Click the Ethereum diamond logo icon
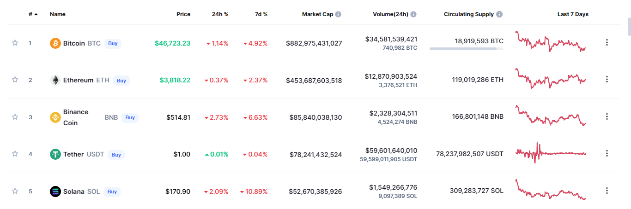The width and height of the screenshot is (631, 209). tap(55, 80)
